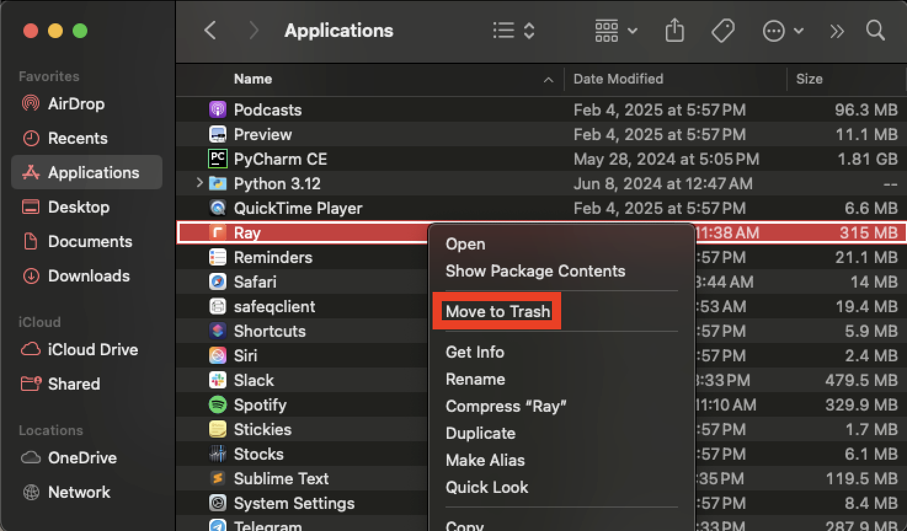
Task: Open Documents in the sidebar
Action: 87,241
